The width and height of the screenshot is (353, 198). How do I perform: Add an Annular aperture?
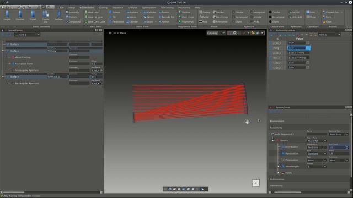(x=256, y=17)
